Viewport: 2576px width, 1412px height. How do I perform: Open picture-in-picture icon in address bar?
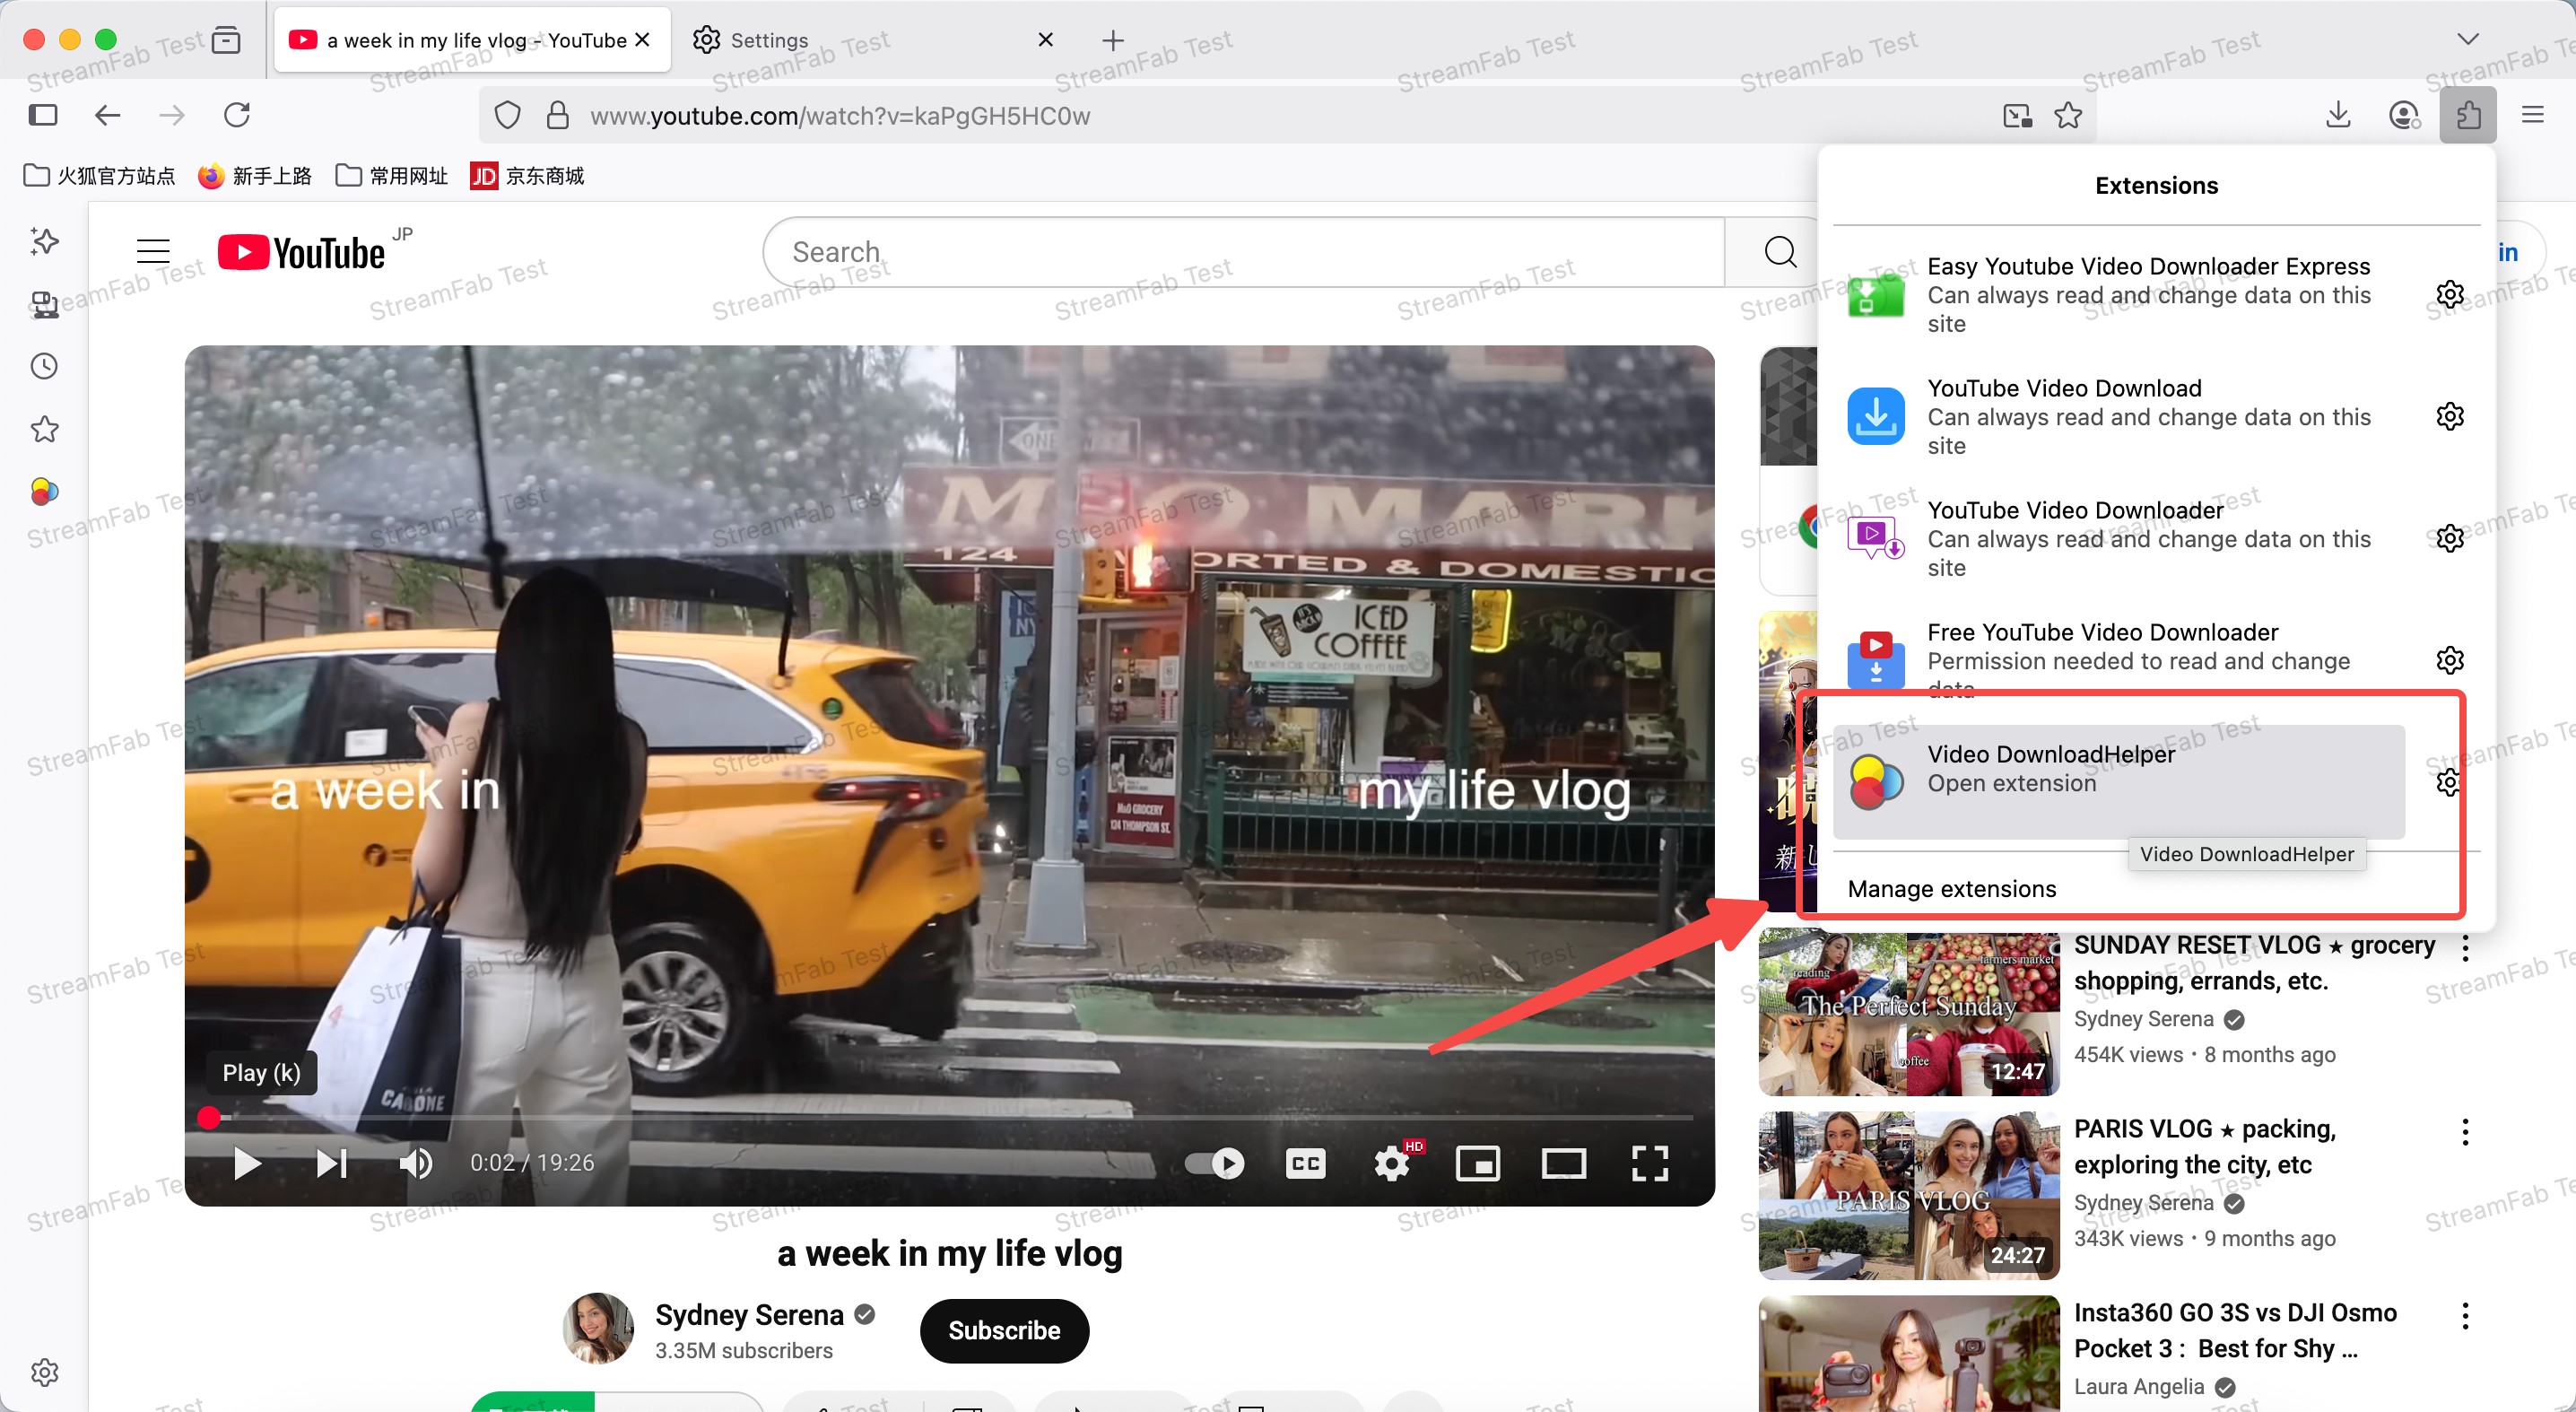(2018, 116)
